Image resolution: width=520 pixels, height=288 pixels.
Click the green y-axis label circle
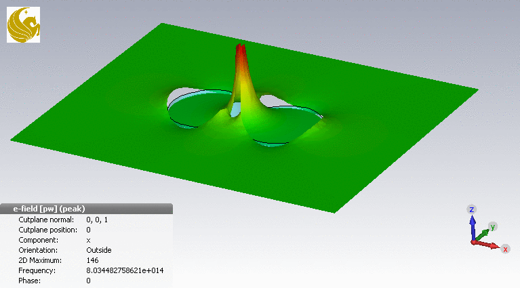pos(494,226)
